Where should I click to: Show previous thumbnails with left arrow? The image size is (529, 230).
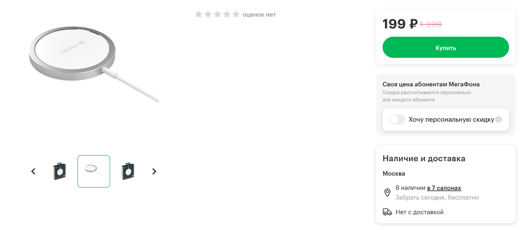[33, 171]
